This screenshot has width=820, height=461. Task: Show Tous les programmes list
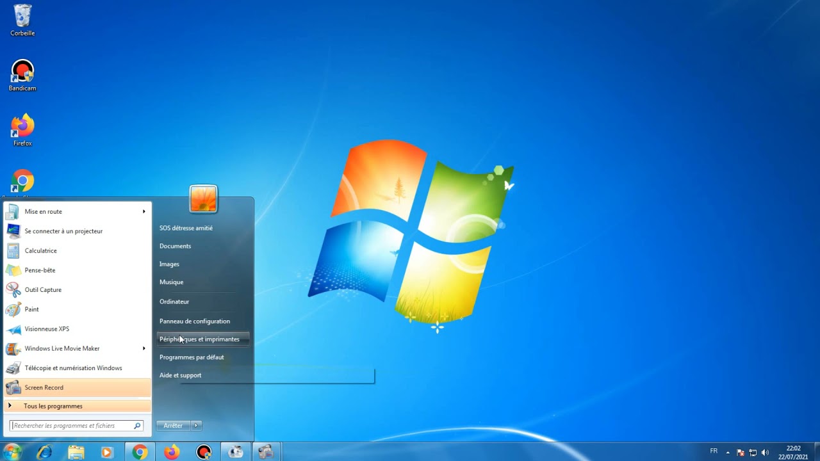click(77, 406)
